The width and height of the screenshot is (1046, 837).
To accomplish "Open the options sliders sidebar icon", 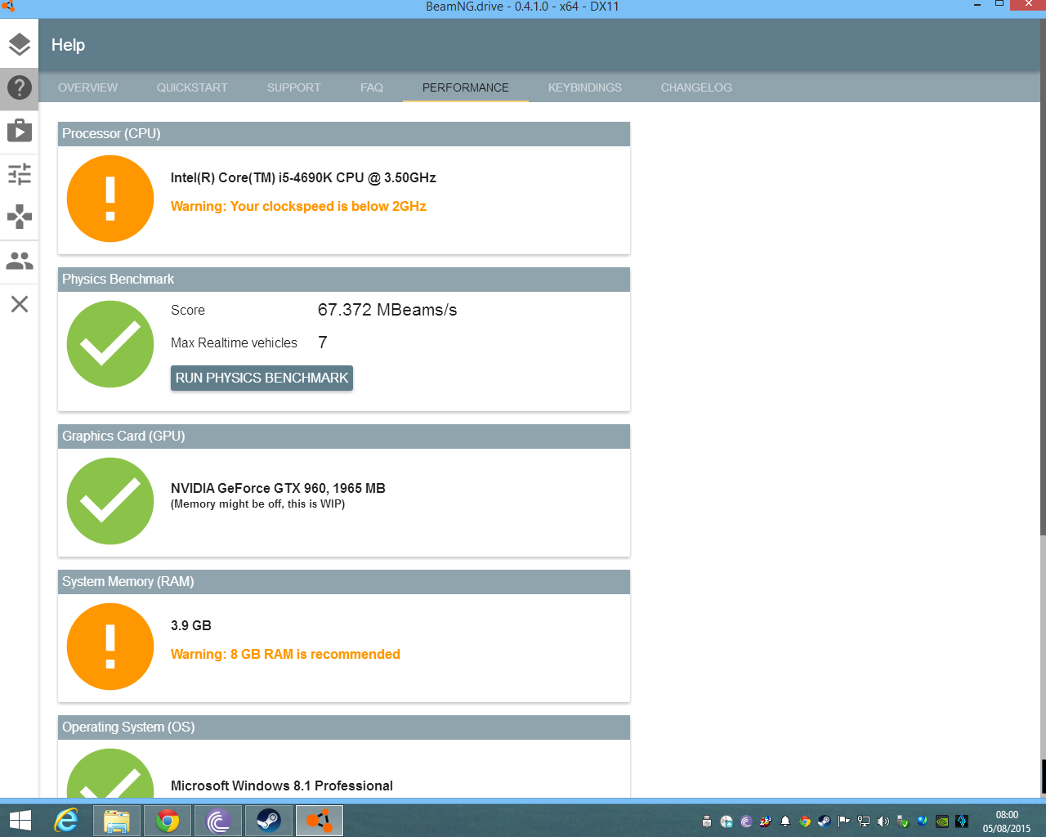I will 20,174.
